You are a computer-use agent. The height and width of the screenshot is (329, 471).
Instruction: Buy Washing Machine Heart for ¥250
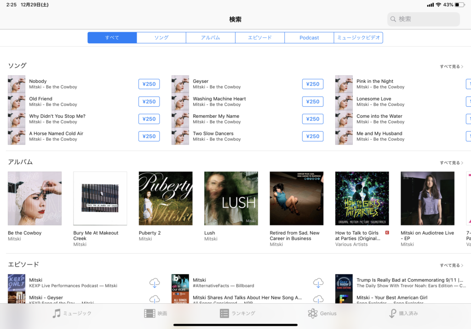(313, 102)
